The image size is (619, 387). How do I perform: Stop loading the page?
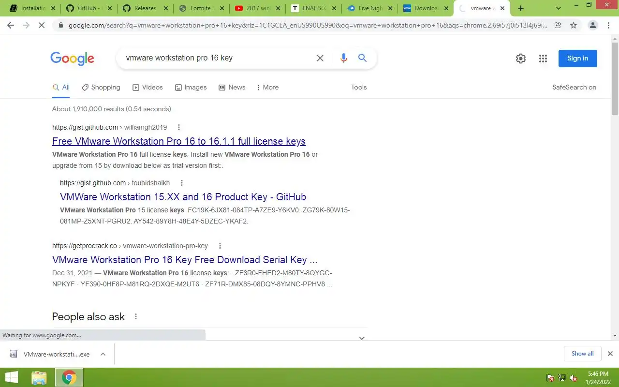pos(42,25)
